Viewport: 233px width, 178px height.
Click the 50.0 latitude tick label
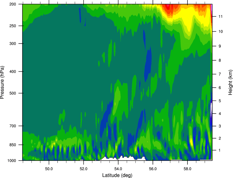[x=49, y=169]
